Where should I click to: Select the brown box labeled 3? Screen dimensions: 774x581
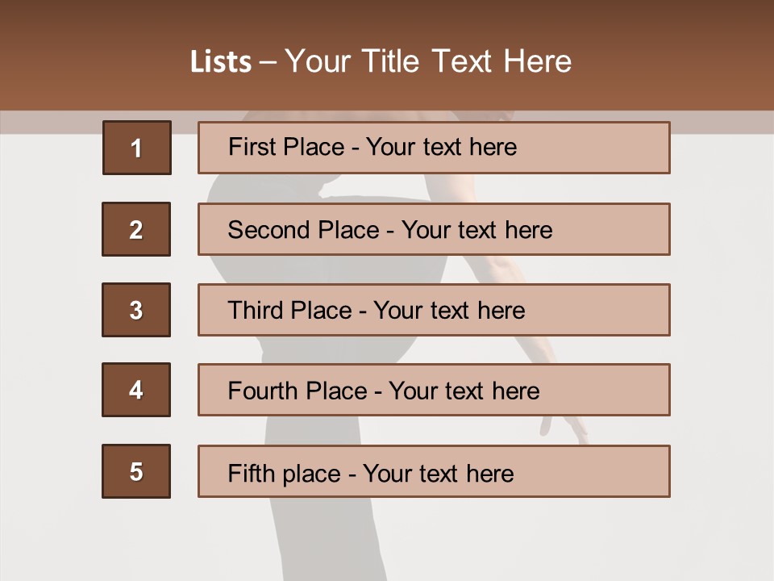tap(136, 310)
